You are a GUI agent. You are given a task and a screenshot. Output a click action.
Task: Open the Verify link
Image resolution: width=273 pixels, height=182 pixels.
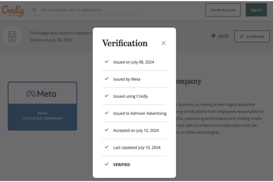pyautogui.click(x=224, y=36)
